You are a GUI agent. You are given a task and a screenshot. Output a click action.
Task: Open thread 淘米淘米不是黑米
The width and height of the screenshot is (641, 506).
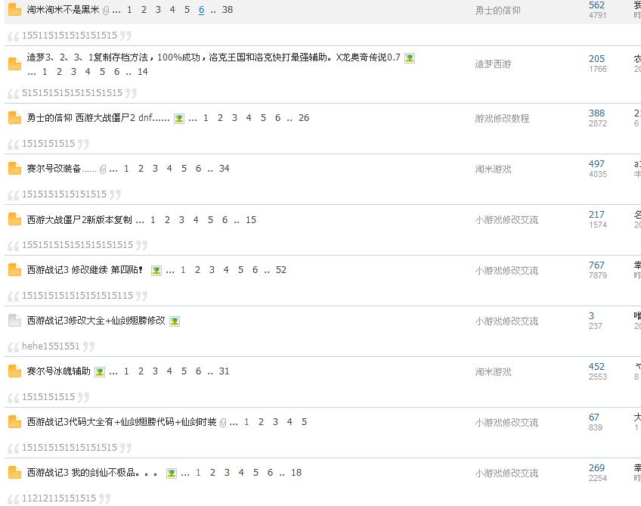pos(63,10)
